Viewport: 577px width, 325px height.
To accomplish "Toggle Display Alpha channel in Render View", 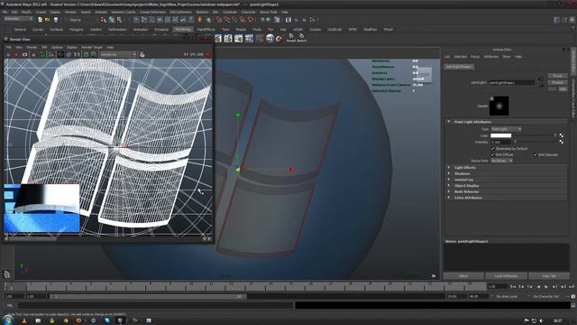I will [69, 54].
